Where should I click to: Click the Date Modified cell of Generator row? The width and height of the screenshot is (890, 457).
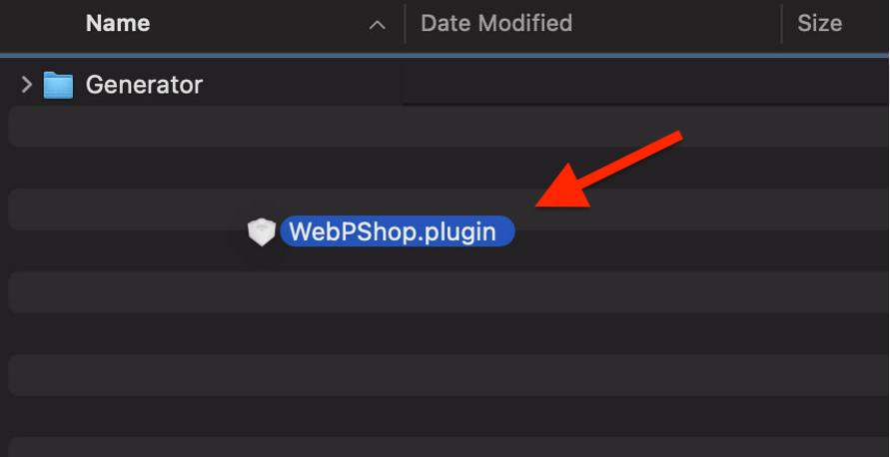tap(589, 86)
